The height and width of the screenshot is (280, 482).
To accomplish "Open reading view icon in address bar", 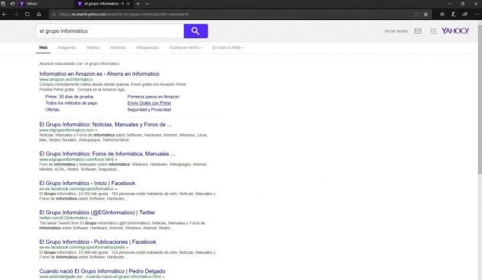I will coord(416,14).
